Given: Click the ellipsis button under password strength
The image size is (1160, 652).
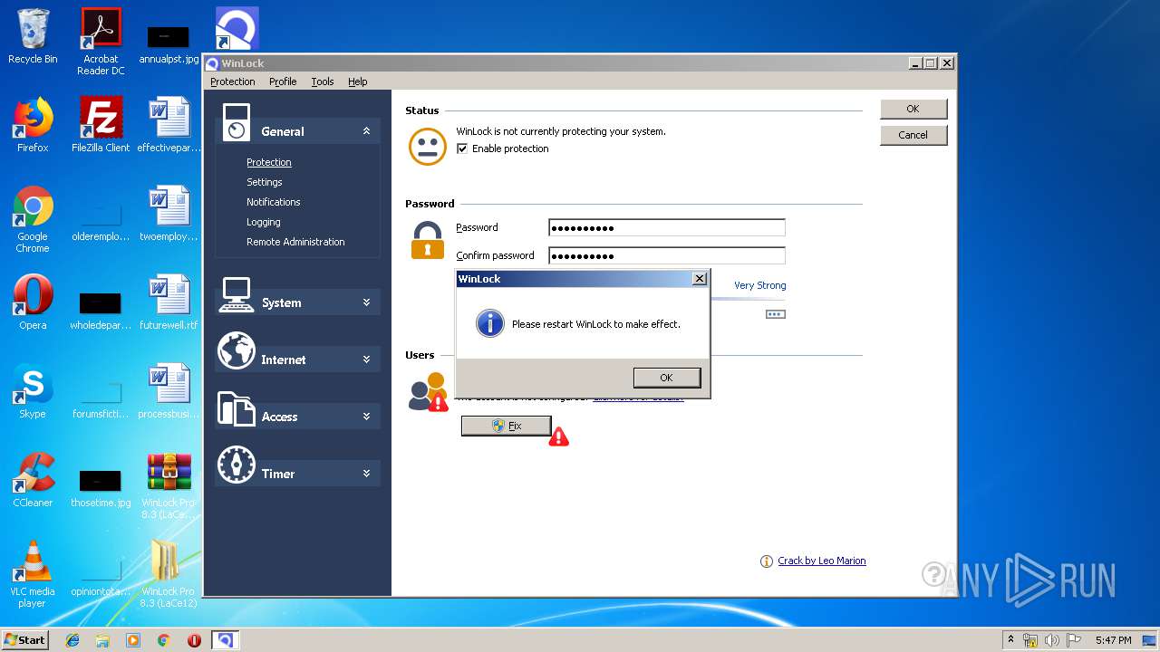Looking at the screenshot, I should [x=776, y=314].
